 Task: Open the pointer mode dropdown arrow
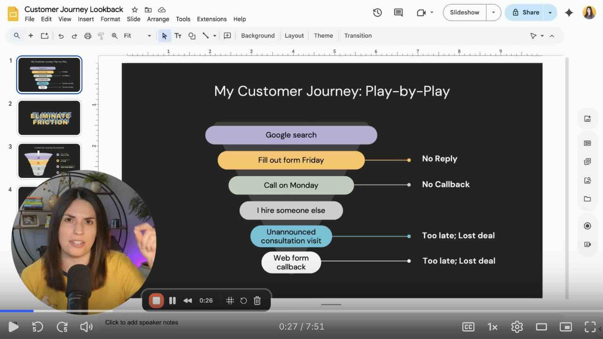[x=542, y=36]
